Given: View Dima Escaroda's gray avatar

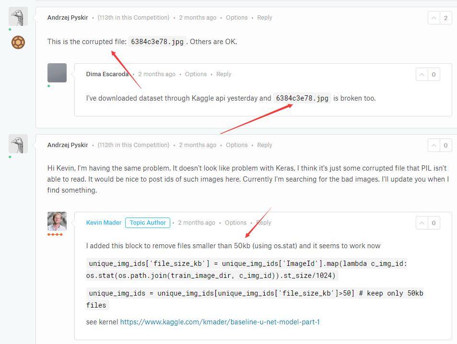Looking at the screenshot, I should (x=57, y=73).
